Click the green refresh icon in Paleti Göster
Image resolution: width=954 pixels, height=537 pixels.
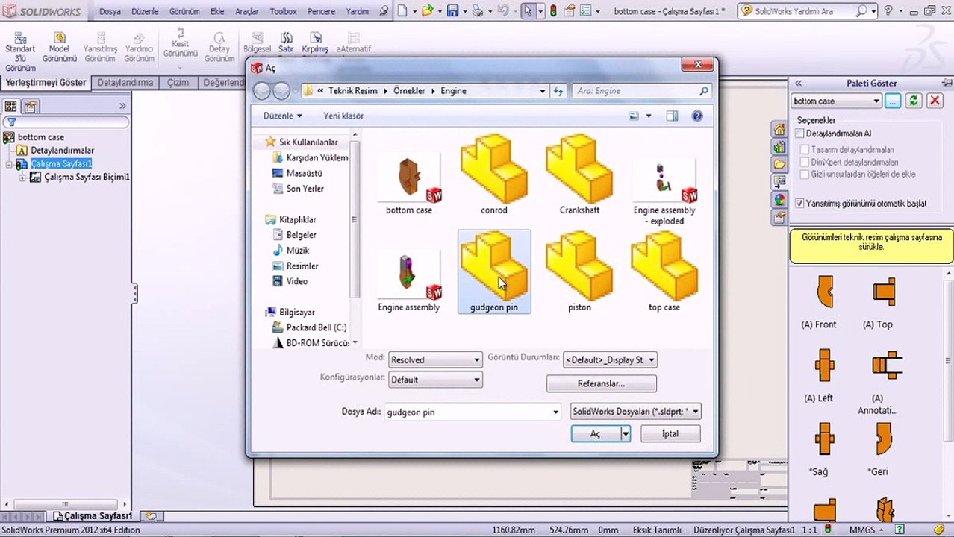(x=913, y=101)
